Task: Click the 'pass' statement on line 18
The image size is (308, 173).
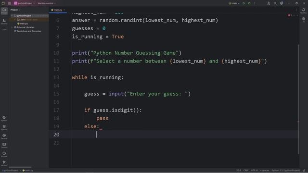Action: [x=103, y=119]
